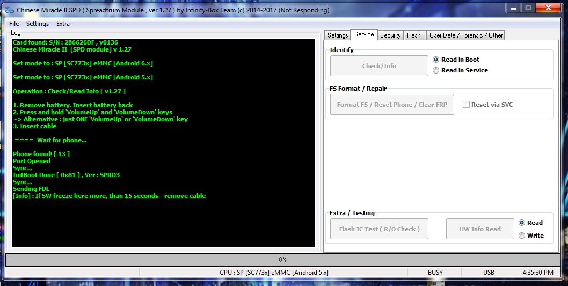This screenshot has width=568, height=286.
Task: Switch to the Service tab
Action: [364, 34]
